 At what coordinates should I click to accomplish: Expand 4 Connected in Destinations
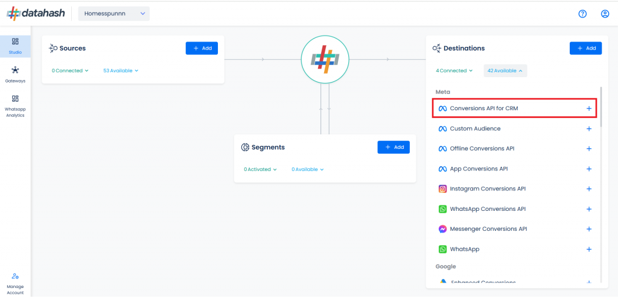[x=454, y=71]
